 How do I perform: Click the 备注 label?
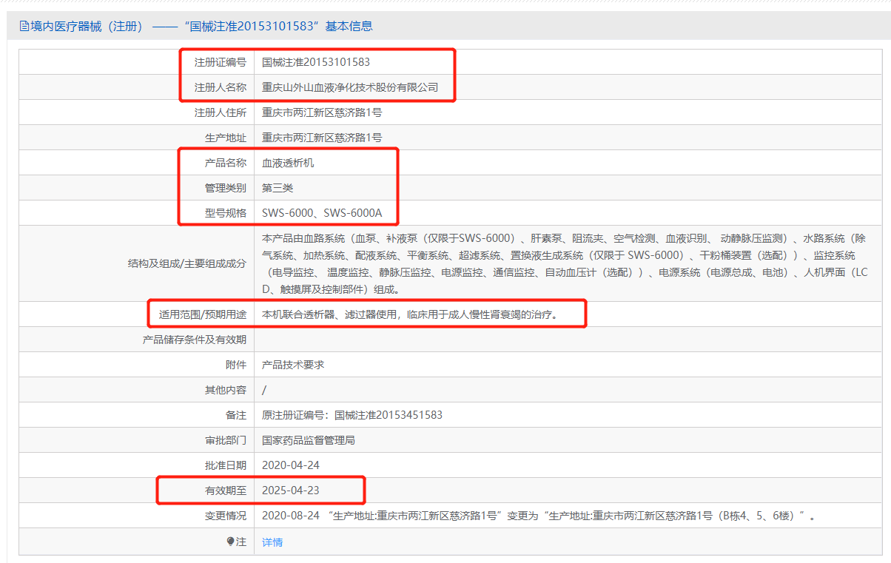pyautogui.click(x=236, y=415)
